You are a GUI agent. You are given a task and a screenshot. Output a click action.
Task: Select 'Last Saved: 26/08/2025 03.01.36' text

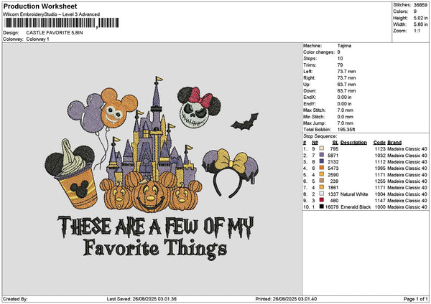click(x=142, y=299)
